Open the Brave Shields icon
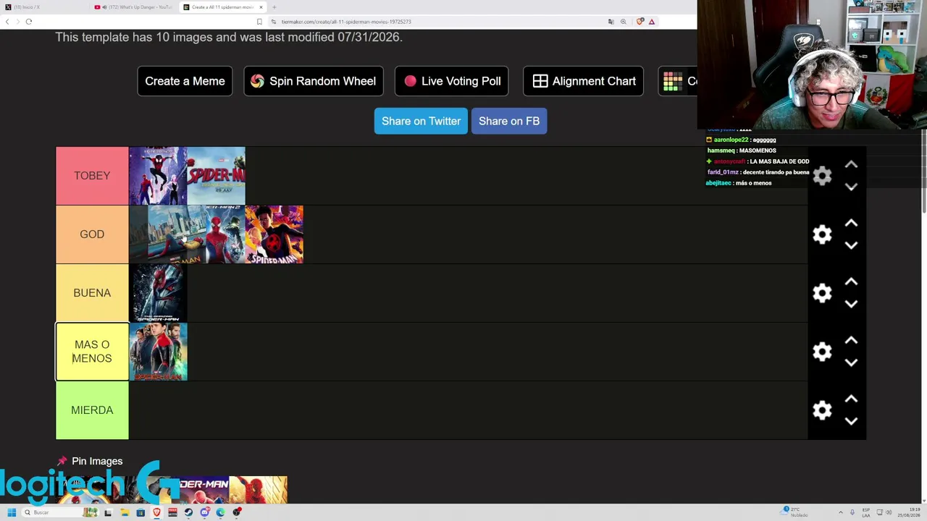The width and height of the screenshot is (927, 521). click(639, 22)
